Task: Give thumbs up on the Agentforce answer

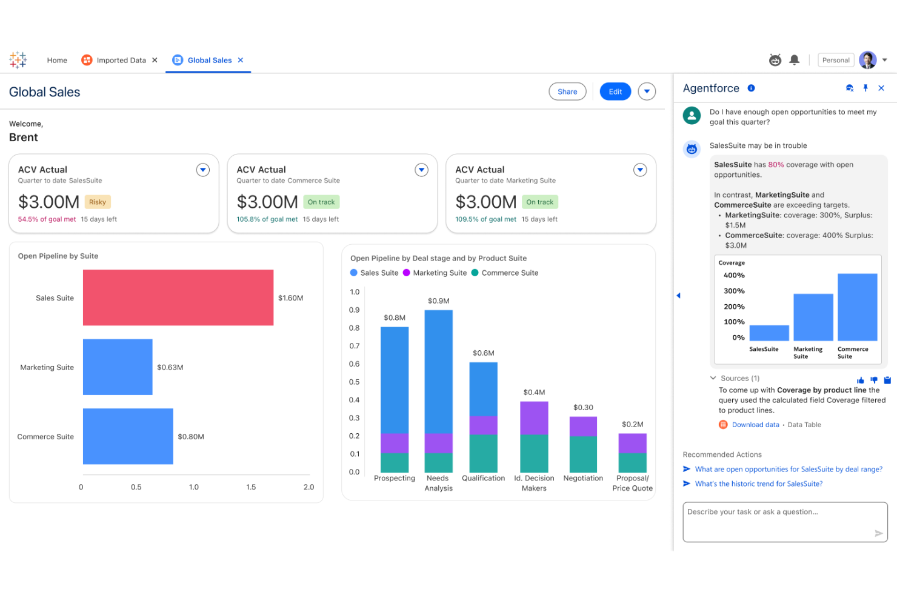Action: pos(861,380)
